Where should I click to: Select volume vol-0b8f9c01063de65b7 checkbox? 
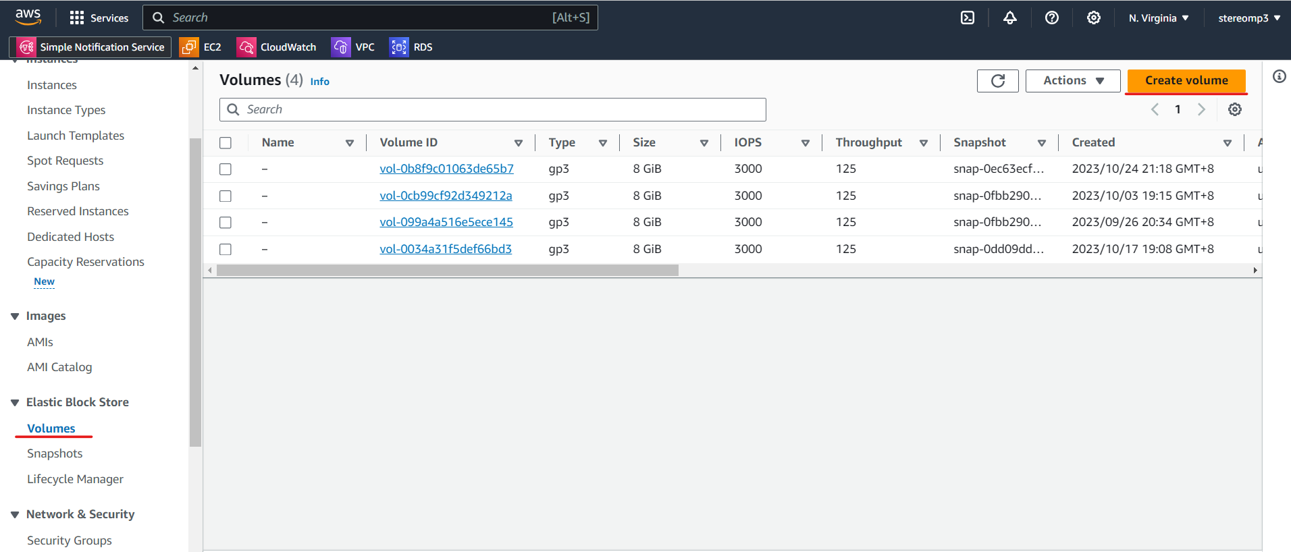pos(226,169)
